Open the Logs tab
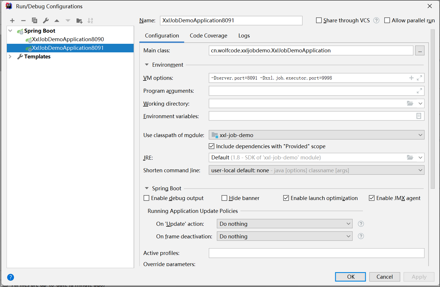Viewport: 440px width, 287px height. click(244, 36)
